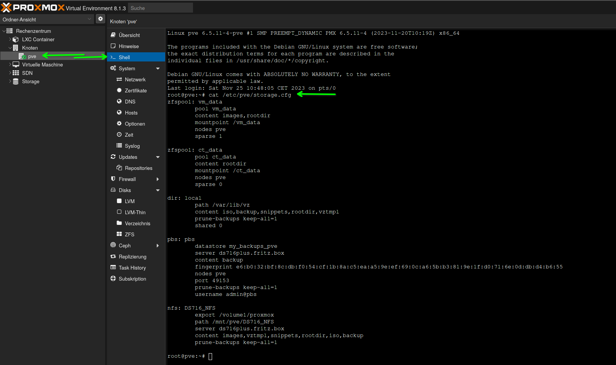The image size is (616, 365).
Task: Click the DNS globe icon
Action: click(119, 102)
